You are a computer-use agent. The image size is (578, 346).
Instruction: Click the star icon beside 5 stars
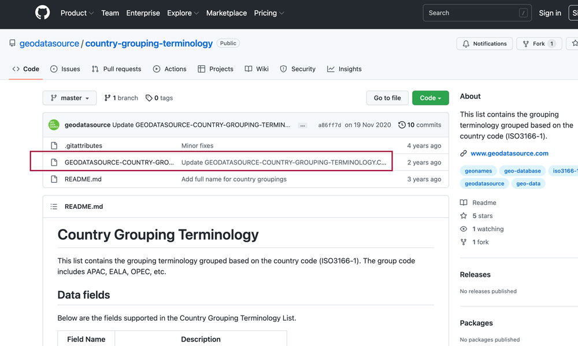464,216
